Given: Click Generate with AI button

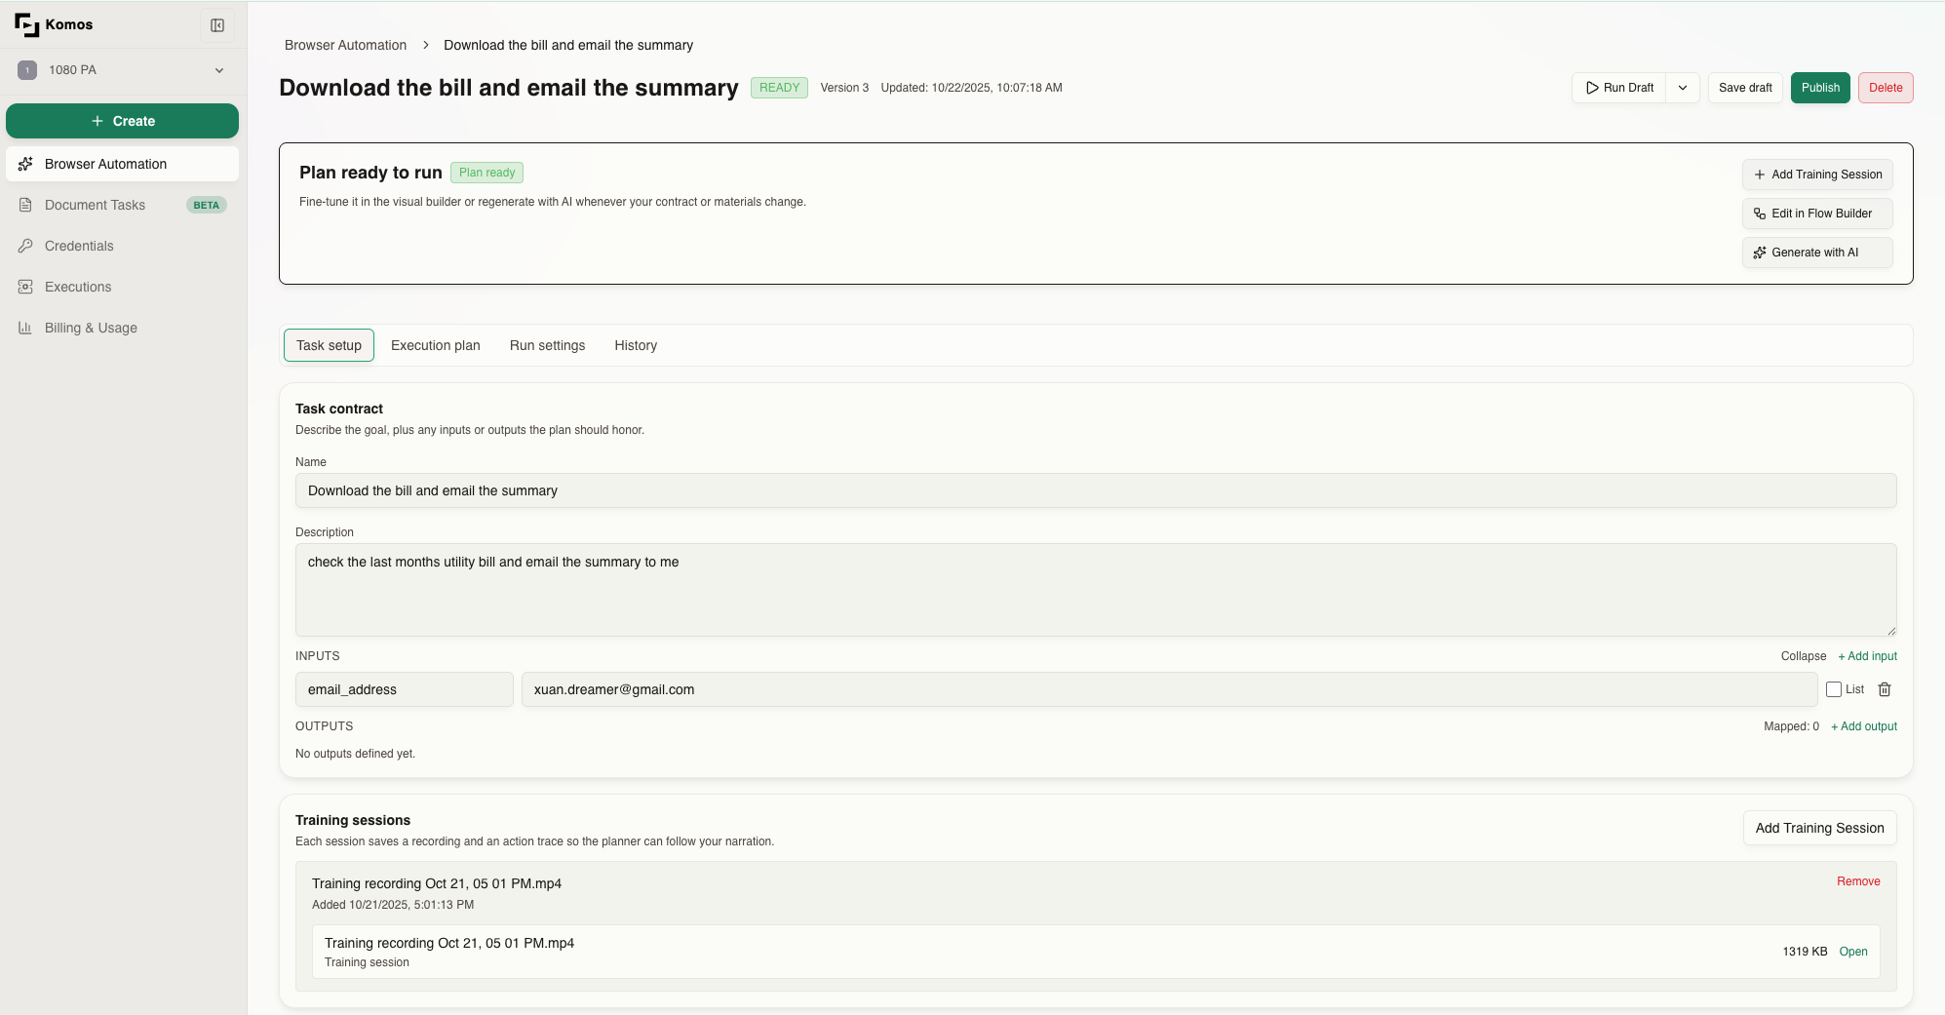Looking at the screenshot, I should (1816, 253).
